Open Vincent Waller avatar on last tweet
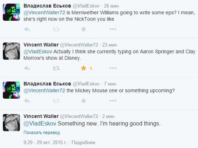This screenshot has height=148, width=198. pos(11,123)
